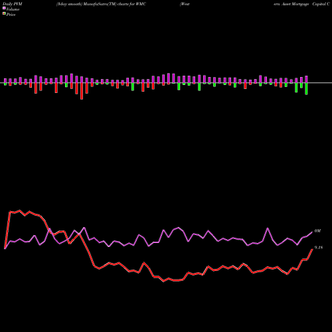Click the 9.18 price end label
The height and width of the screenshot is (332, 332).
click(319, 248)
